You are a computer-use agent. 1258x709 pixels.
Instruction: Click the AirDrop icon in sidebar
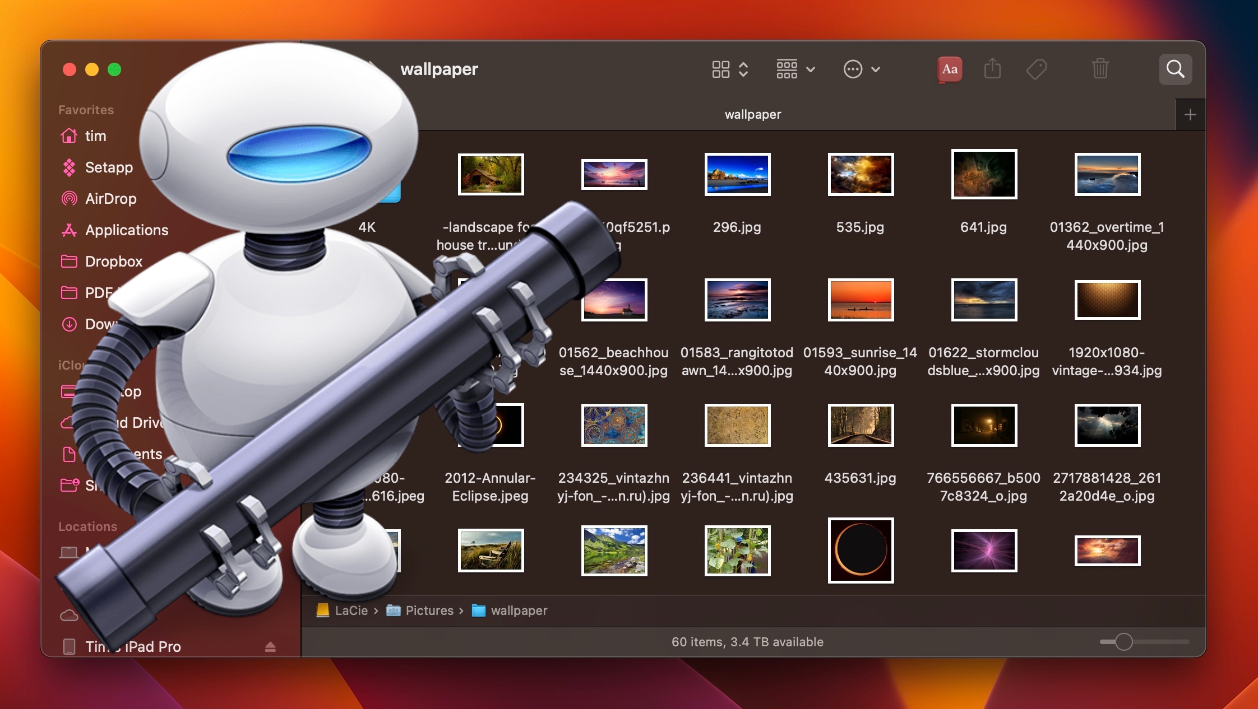click(69, 199)
